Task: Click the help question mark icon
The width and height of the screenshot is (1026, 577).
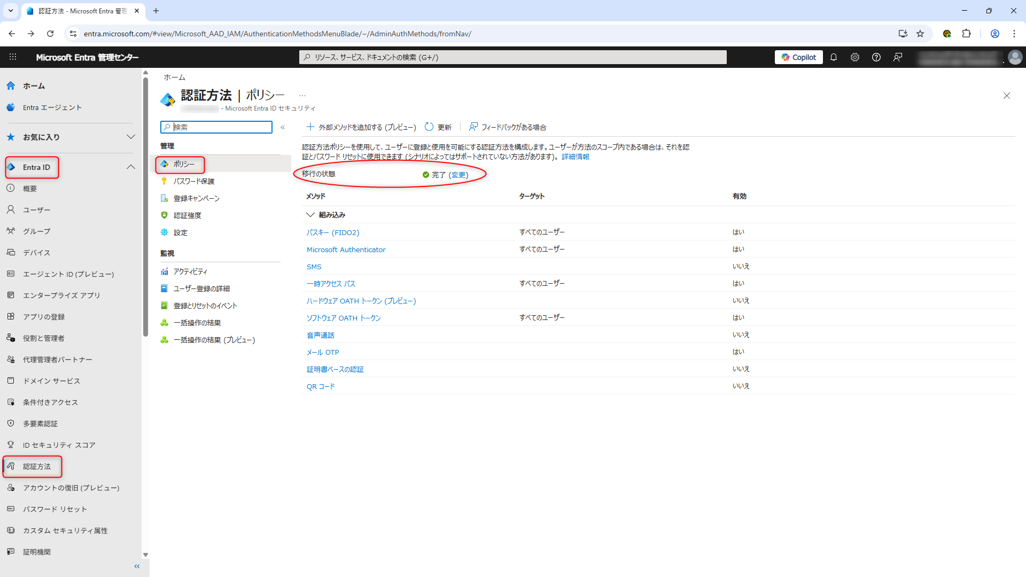Action: [876, 57]
